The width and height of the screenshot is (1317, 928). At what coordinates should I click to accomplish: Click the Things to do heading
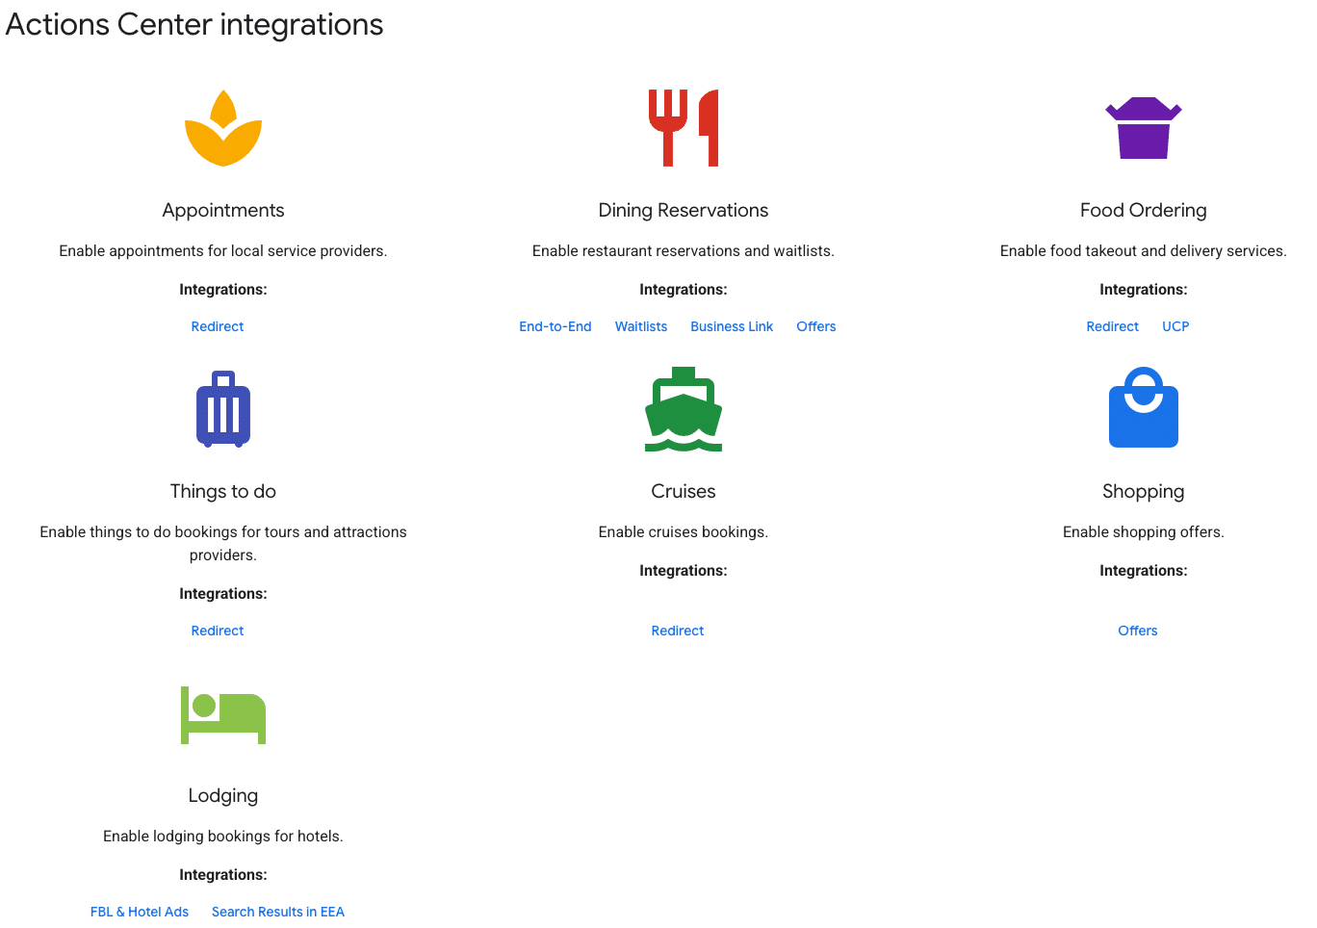(223, 491)
